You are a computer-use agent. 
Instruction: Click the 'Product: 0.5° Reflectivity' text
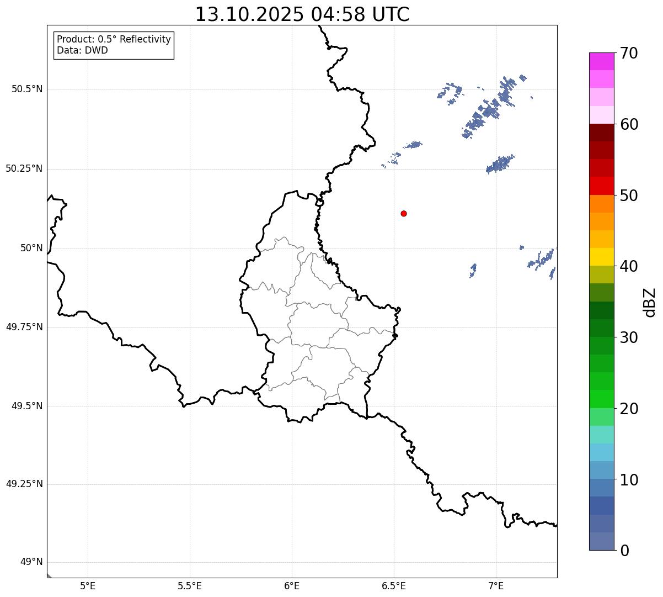(x=114, y=40)
